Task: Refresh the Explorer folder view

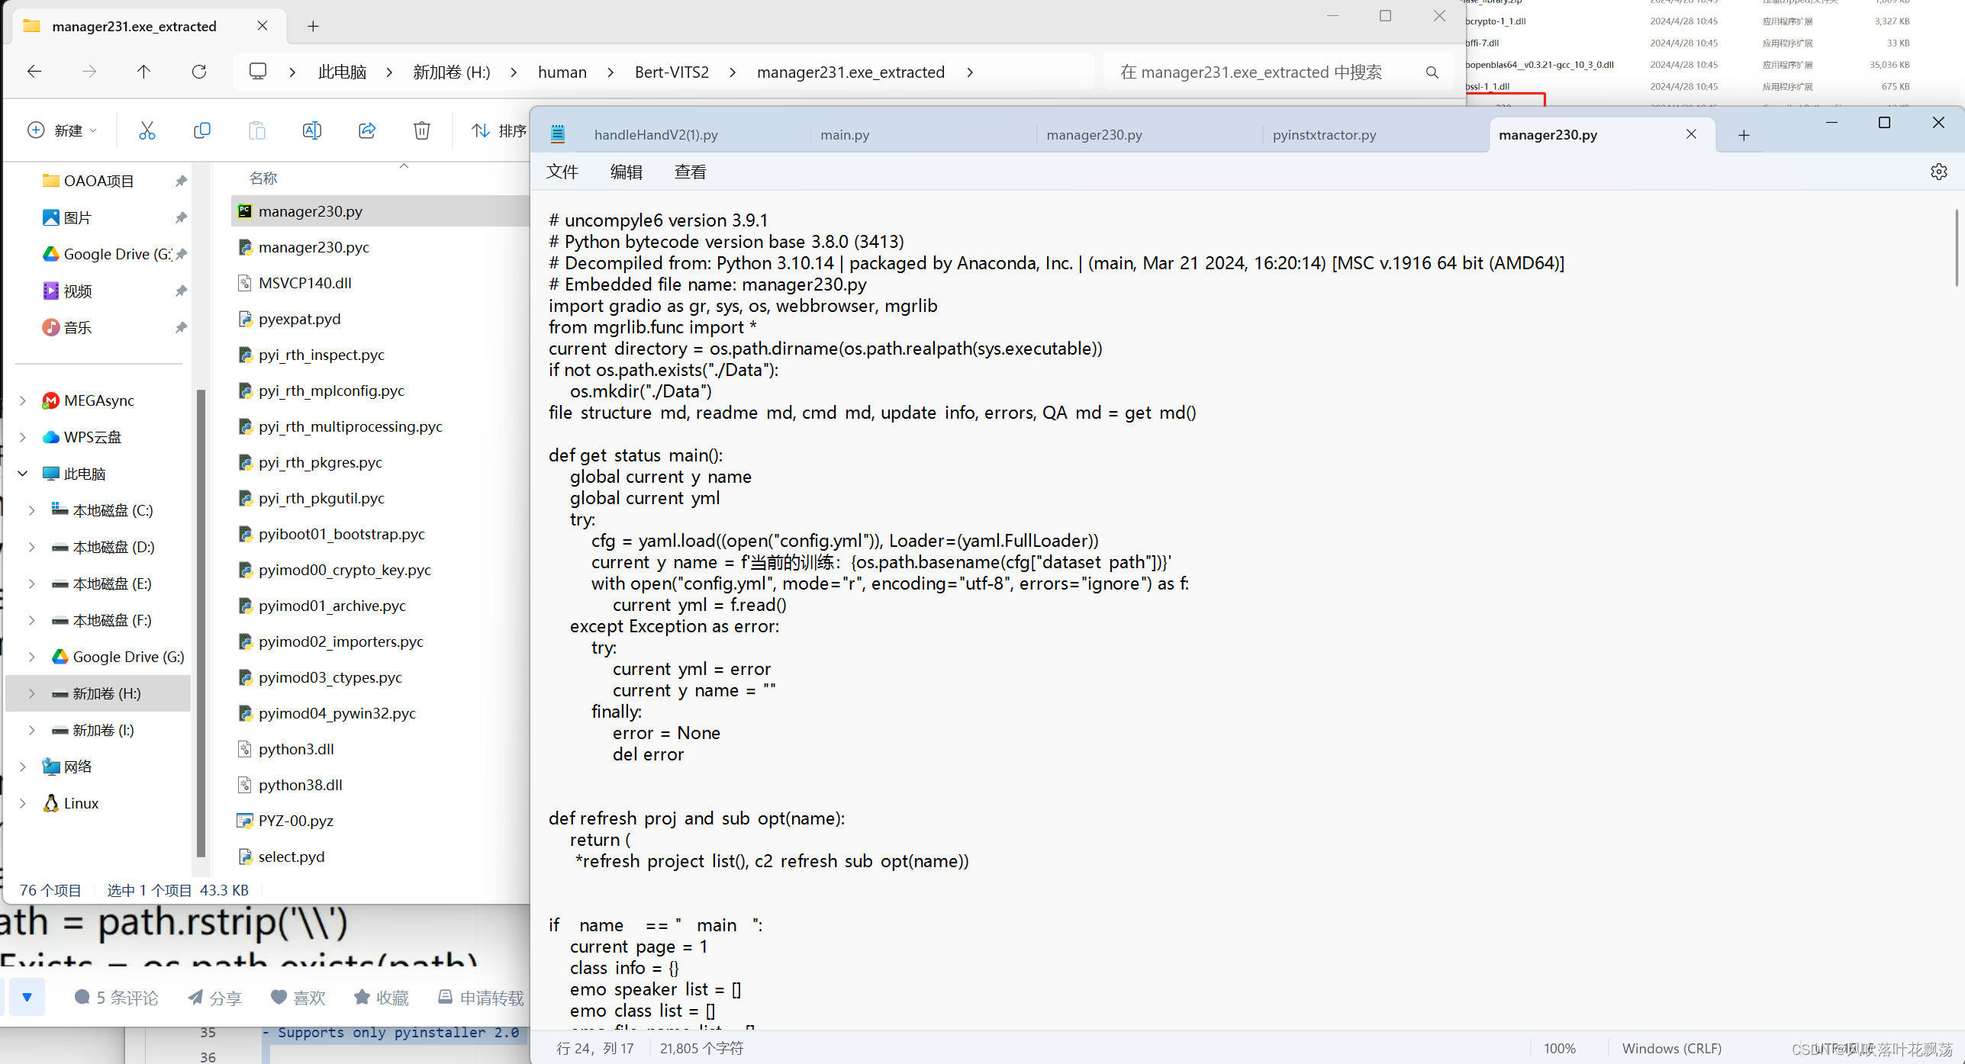Action: (x=199, y=72)
